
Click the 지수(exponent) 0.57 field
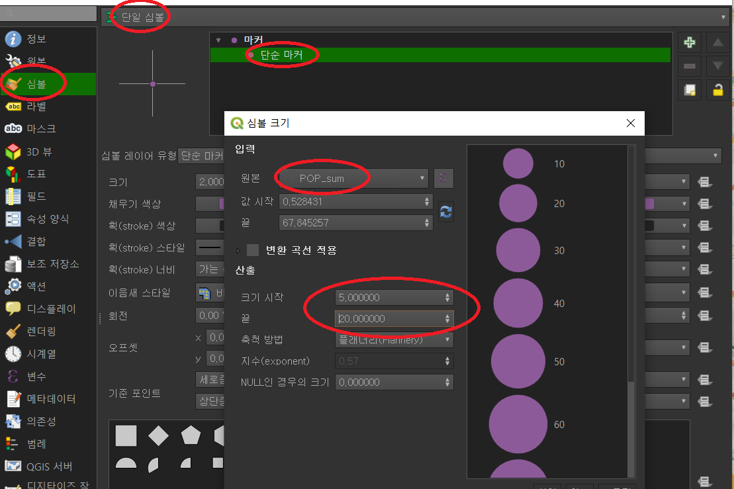(394, 361)
